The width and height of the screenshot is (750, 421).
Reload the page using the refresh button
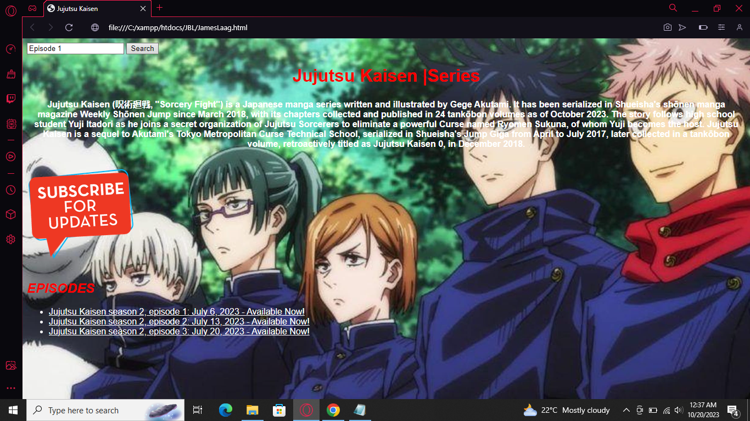69,27
